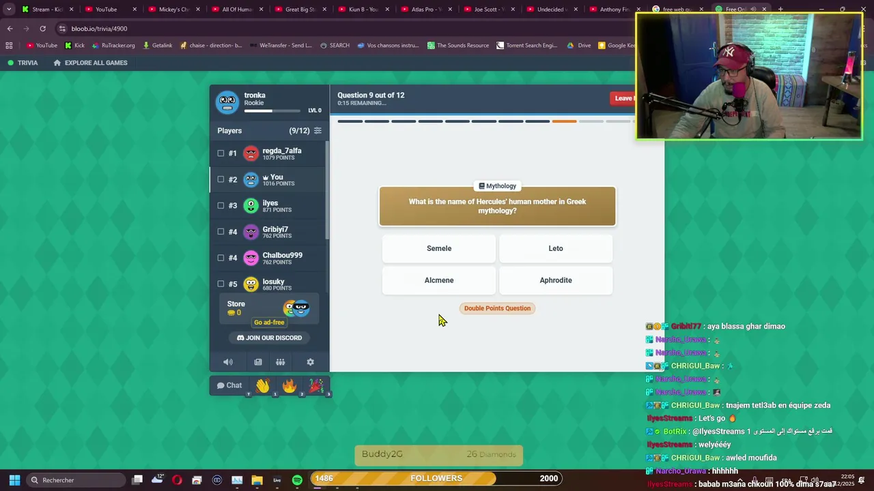Open game settings gear icon
Viewport: 874px width, 491px height.
tap(310, 362)
